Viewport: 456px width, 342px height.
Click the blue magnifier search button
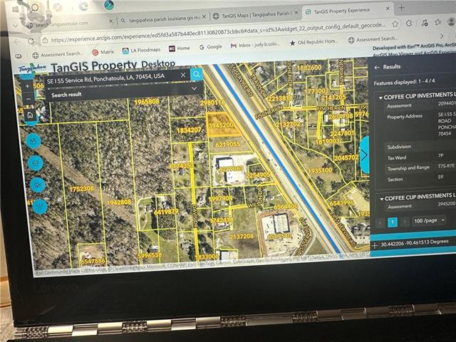pyautogui.click(x=197, y=74)
